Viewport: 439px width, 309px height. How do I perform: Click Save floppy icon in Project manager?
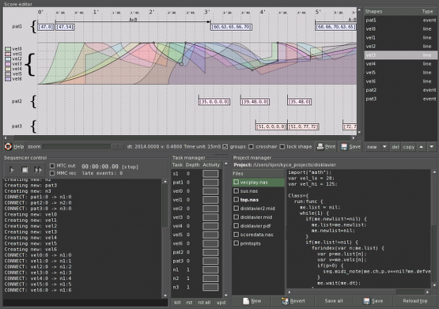pyautogui.click(x=366, y=301)
